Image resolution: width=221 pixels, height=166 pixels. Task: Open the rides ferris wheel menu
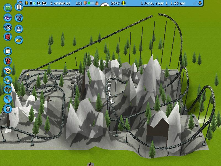(x=8, y=61)
